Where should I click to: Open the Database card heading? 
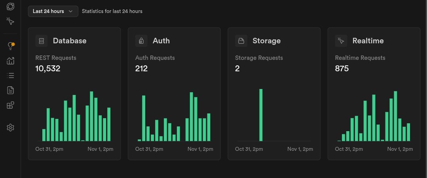tap(70, 41)
